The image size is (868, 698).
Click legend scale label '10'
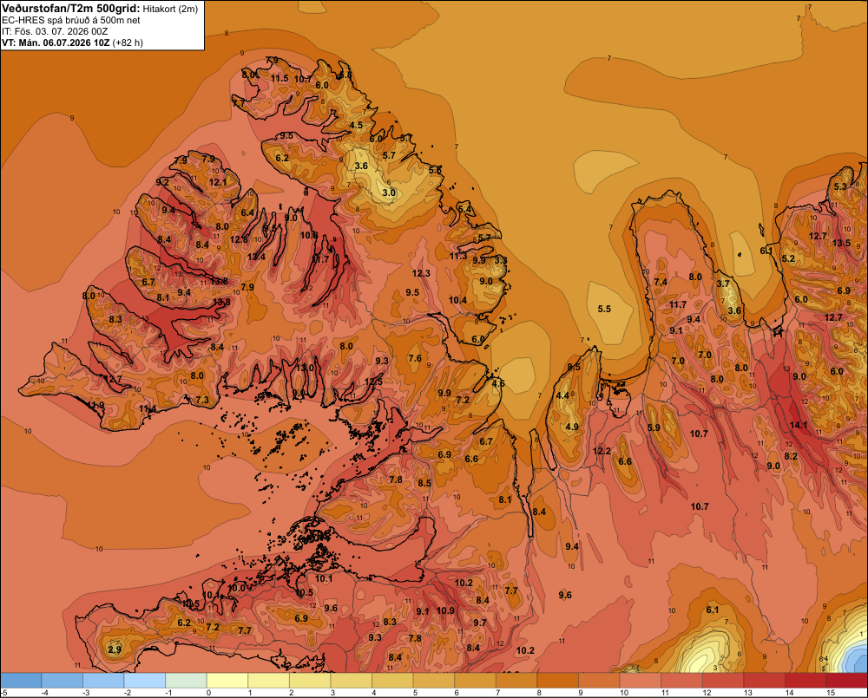tap(624, 693)
